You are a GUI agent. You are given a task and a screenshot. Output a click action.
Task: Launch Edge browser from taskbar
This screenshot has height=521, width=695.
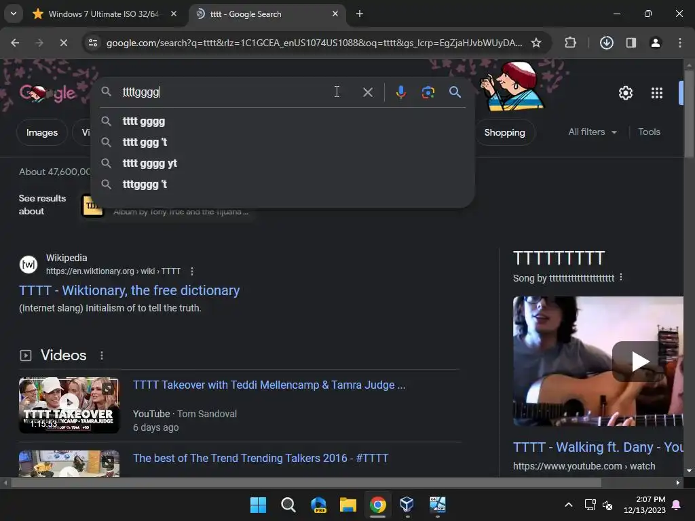(318, 505)
